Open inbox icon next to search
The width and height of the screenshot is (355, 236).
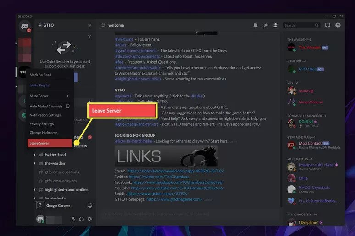[327, 25]
